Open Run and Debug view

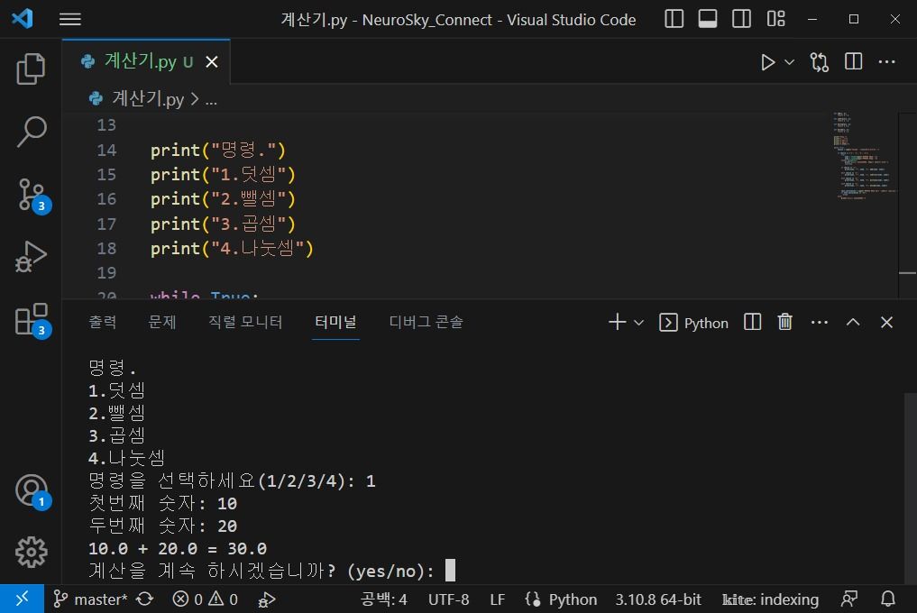31,257
